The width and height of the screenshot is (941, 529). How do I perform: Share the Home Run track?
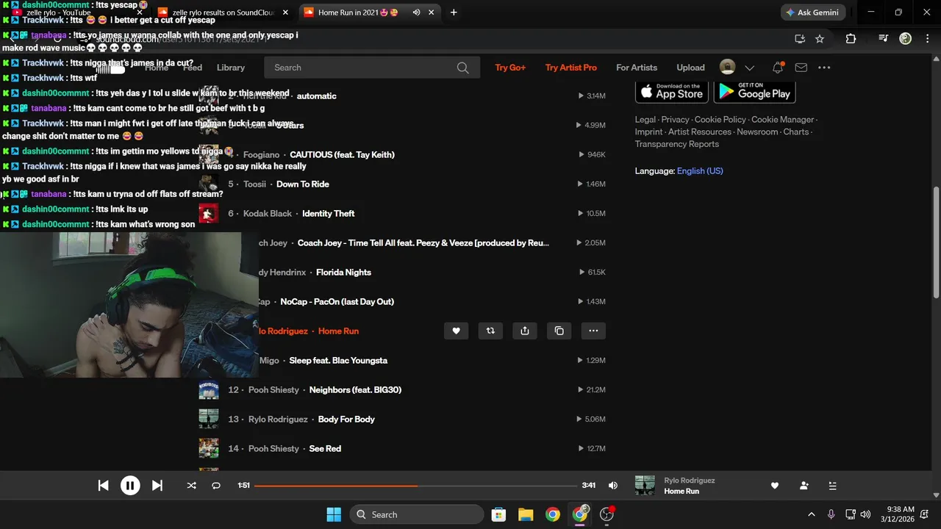tap(525, 331)
